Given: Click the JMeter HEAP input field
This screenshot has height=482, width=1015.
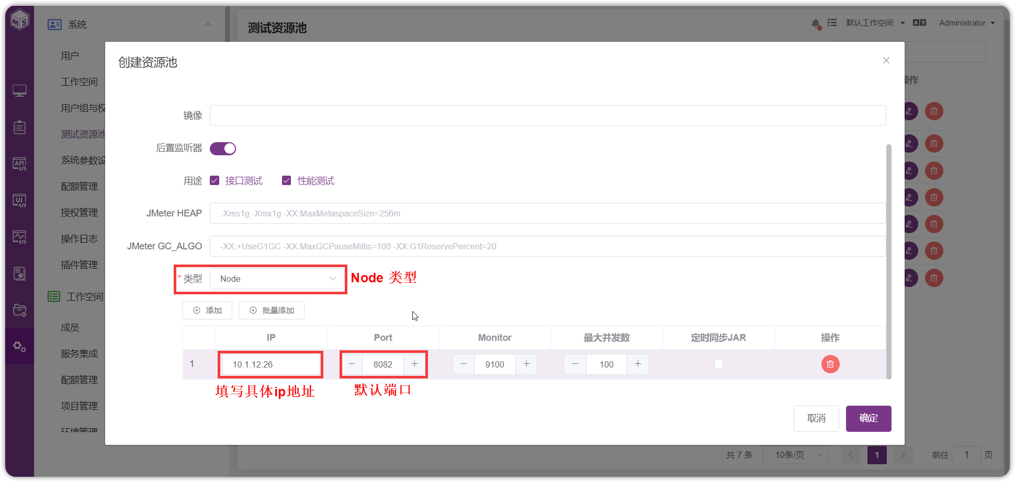Looking at the screenshot, I should tap(548, 213).
